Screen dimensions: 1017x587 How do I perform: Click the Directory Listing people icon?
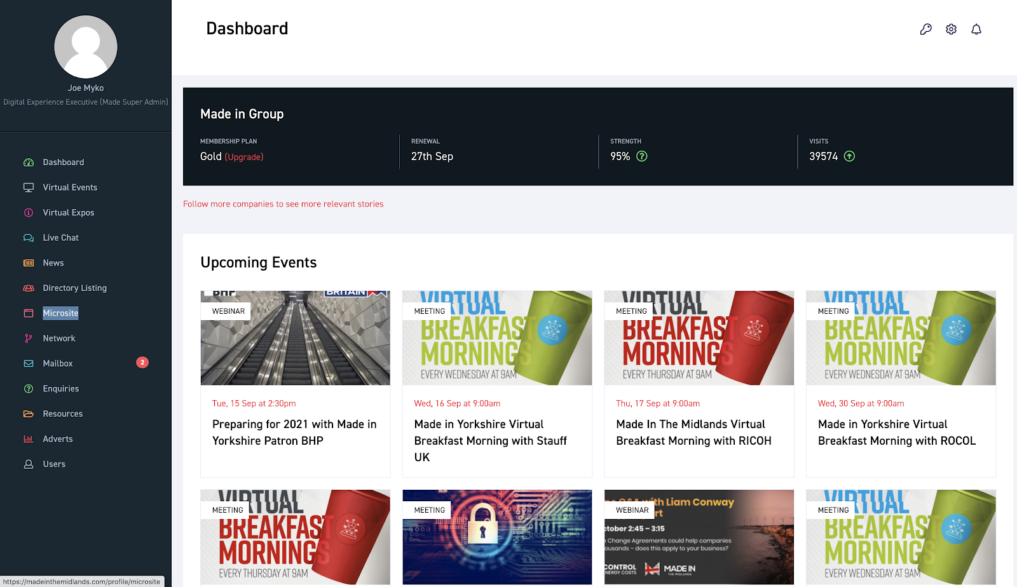pos(29,288)
